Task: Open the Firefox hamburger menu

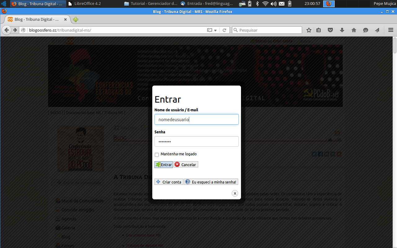Action: (390, 30)
